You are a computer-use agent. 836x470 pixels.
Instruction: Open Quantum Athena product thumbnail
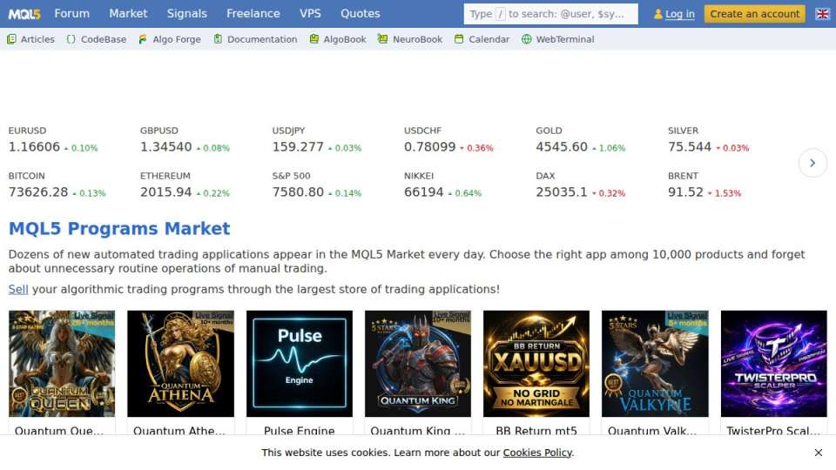click(x=181, y=364)
